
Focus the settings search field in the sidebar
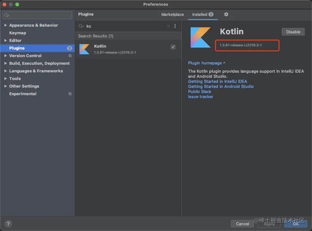[x=37, y=15]
